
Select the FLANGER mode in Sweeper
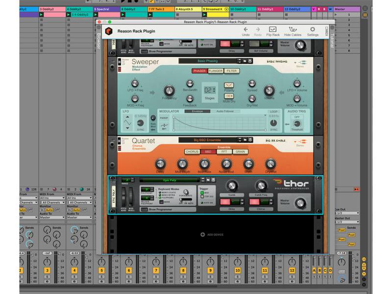216,71
